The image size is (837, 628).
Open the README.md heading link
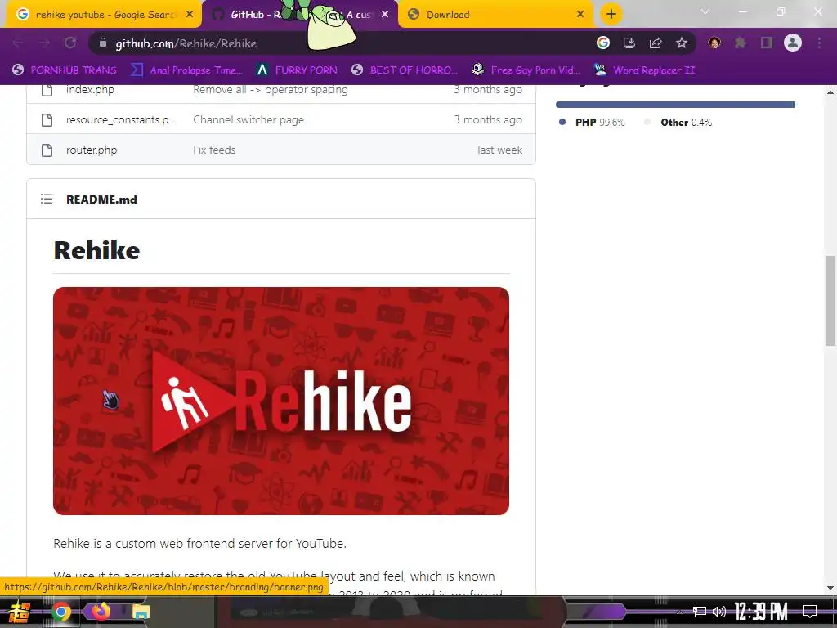tap(101, 200)
